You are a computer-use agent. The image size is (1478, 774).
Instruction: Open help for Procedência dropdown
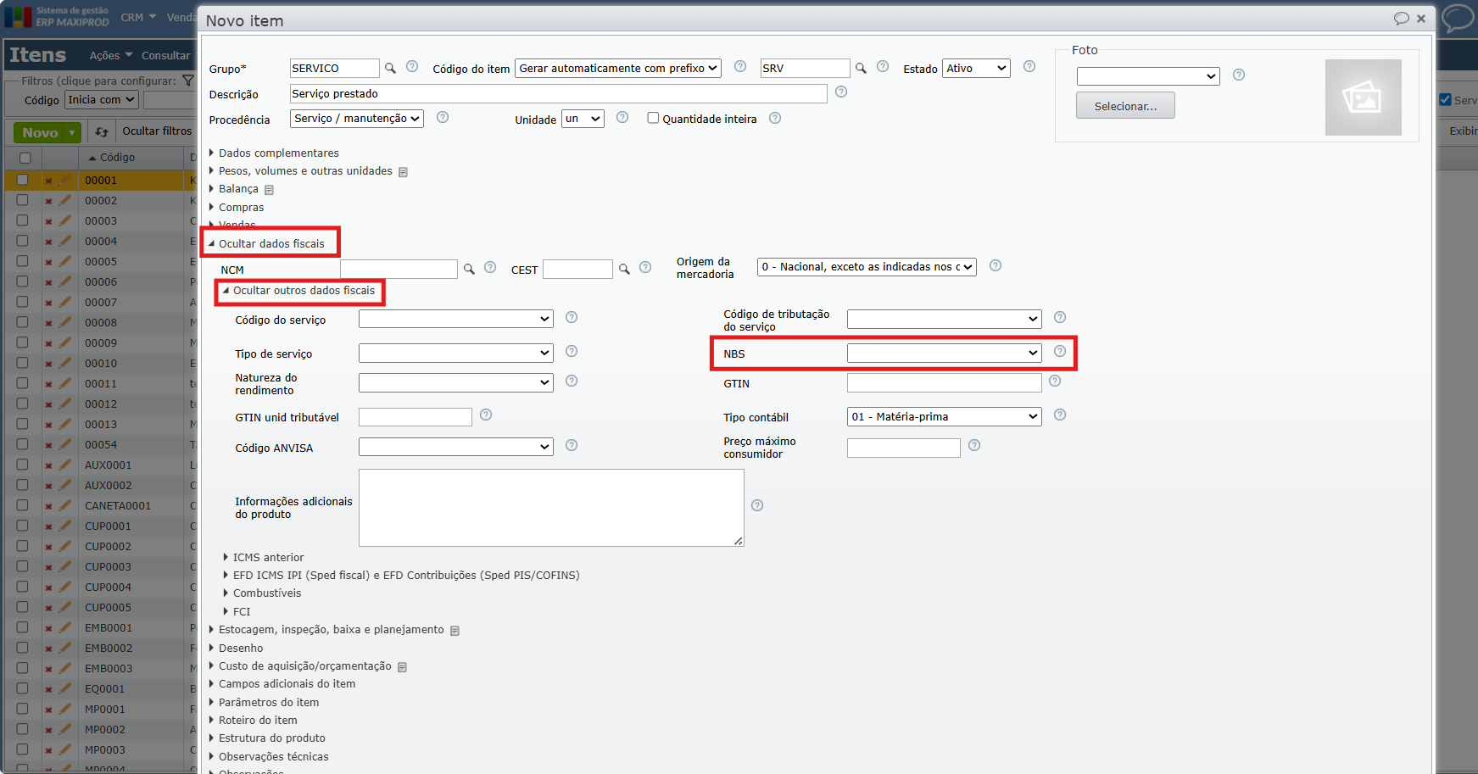coord(443,117)
